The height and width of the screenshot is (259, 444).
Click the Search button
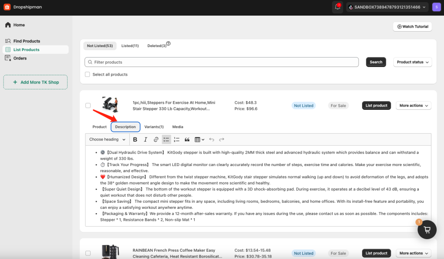376,62
